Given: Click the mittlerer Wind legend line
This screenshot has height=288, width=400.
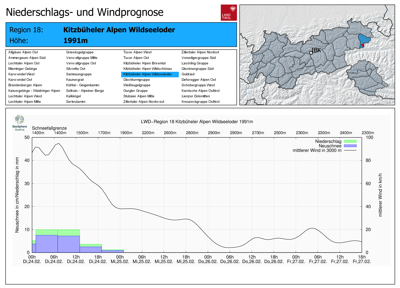Looking at the screenshot, I should (350, 150).
